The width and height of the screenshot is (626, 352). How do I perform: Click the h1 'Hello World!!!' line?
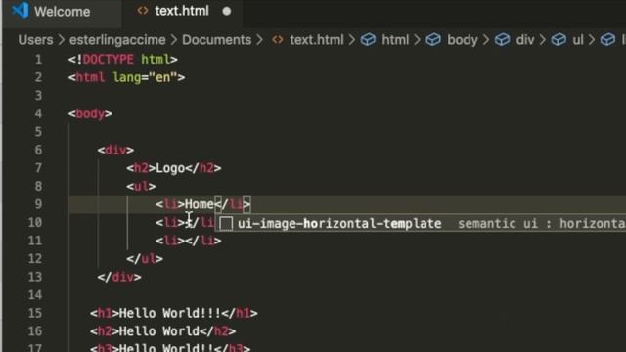click(x=174, y=313)
